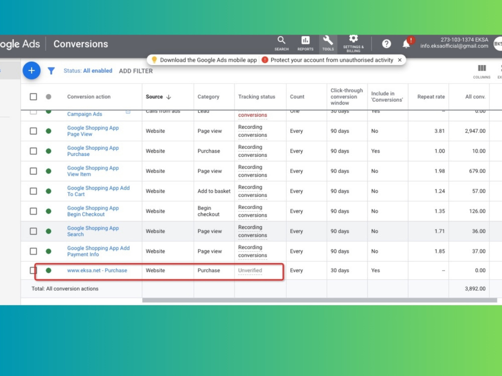This screenshot has height=376, width=502.
Task: Click ADD FILTER
Action: pos(136,71)
